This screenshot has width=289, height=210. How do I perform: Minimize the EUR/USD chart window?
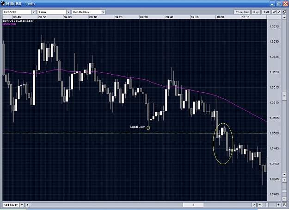[x=272, y=4]
